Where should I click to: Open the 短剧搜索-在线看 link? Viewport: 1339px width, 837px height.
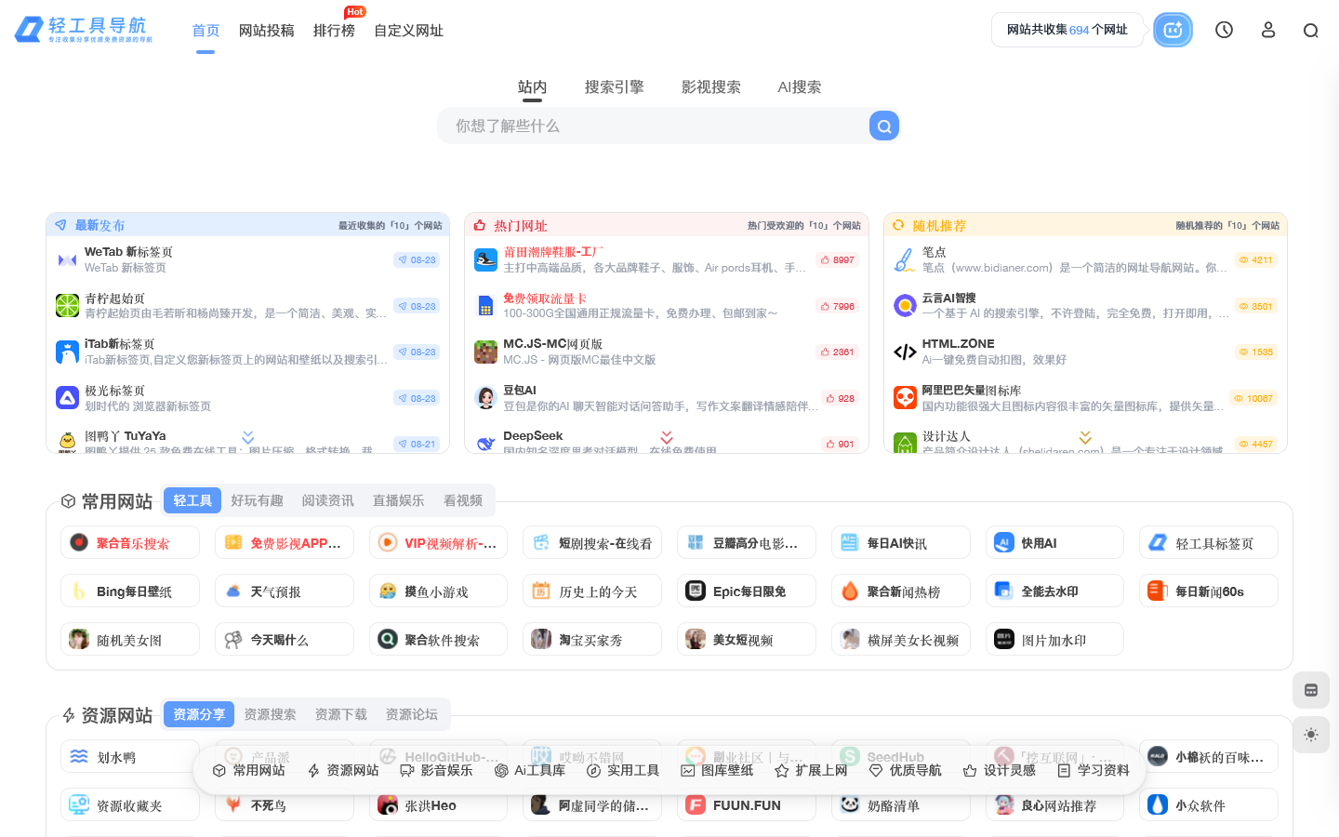click(592, 543)
